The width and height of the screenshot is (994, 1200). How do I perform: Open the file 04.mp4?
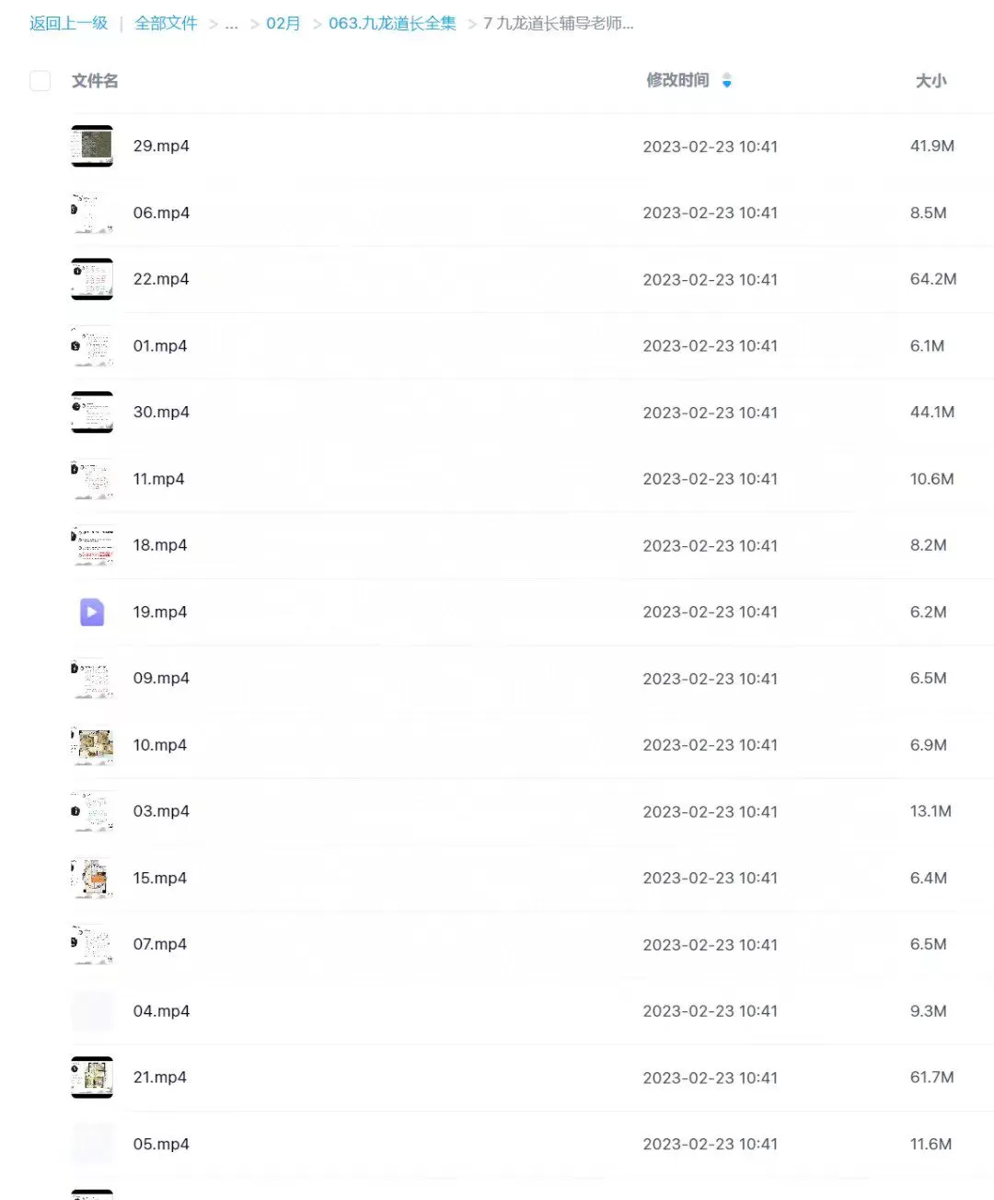click(x=161, y=1011)
